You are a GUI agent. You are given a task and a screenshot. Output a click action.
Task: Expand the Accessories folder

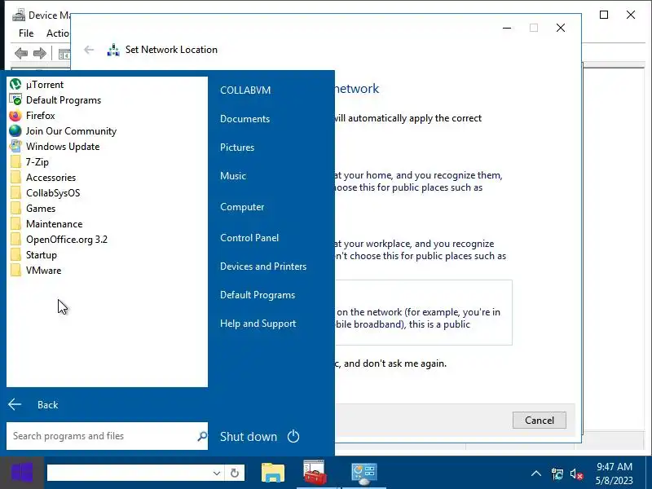tap(42, 177)
